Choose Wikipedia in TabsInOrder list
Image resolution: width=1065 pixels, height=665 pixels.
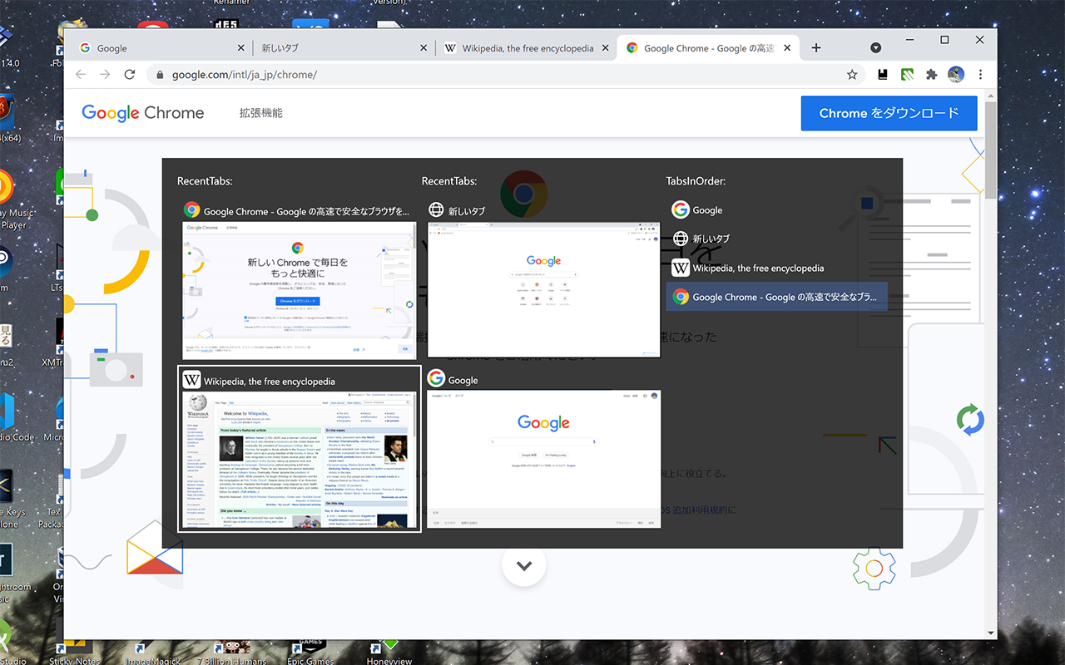click(776, 268)
